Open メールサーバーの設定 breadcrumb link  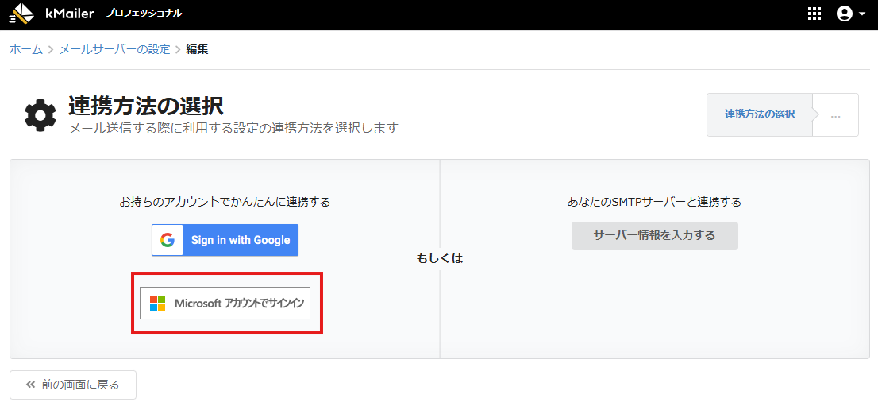pyautogui.click(x=114, y=49)
